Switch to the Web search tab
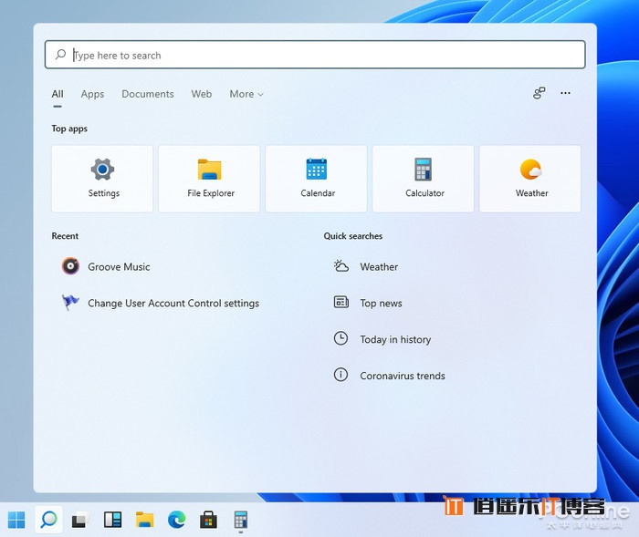The height and width of the screenshot is (537, 639). click(202, 94)
